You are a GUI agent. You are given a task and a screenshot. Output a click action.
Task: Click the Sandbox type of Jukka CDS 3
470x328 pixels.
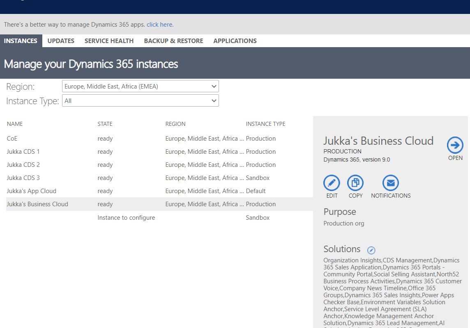(258, 178)
